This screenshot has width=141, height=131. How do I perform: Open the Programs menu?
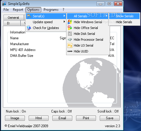coord(51,10)
